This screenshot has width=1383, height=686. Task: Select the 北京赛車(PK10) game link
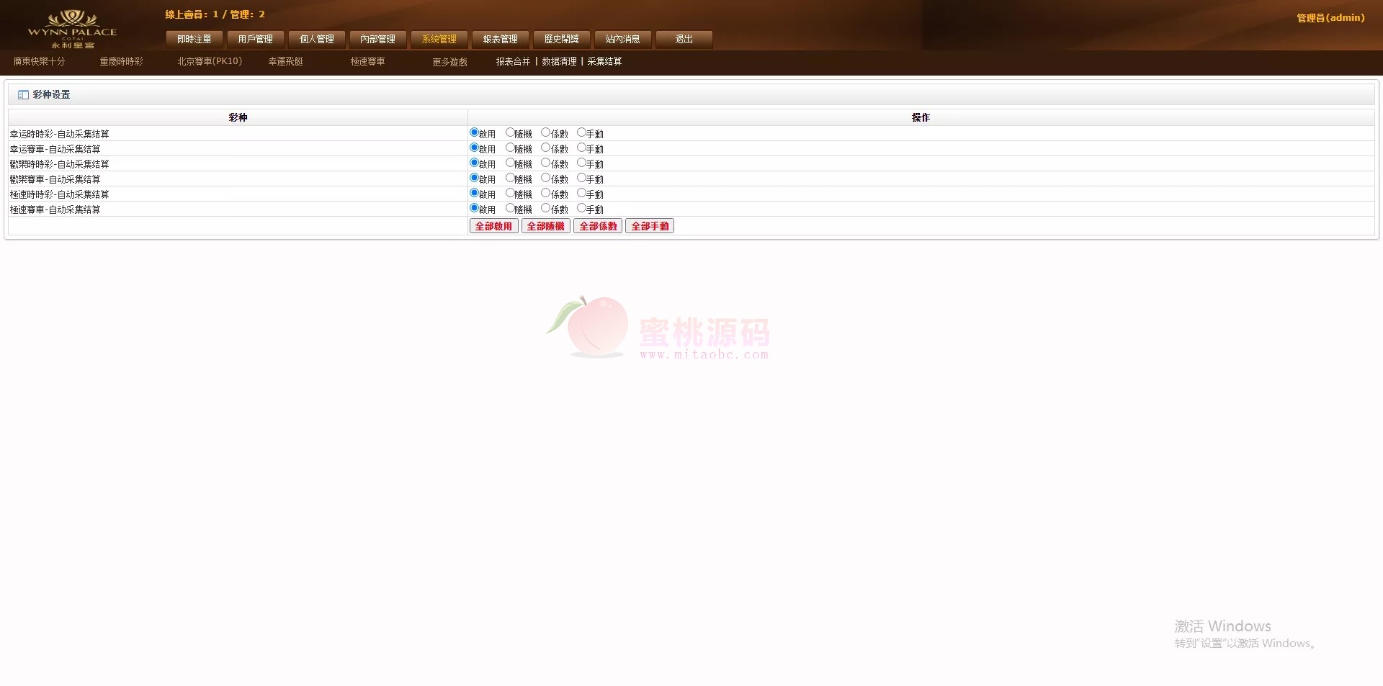tap(210, 62)
